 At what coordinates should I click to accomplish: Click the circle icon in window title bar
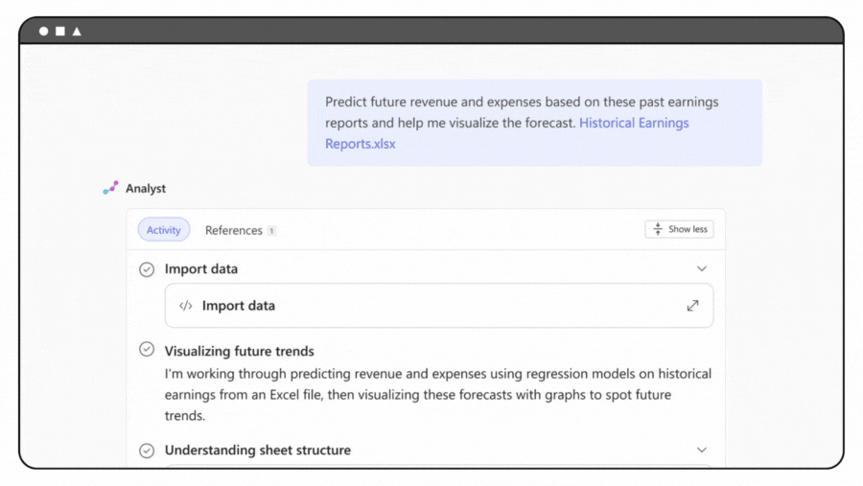(43, 32)
